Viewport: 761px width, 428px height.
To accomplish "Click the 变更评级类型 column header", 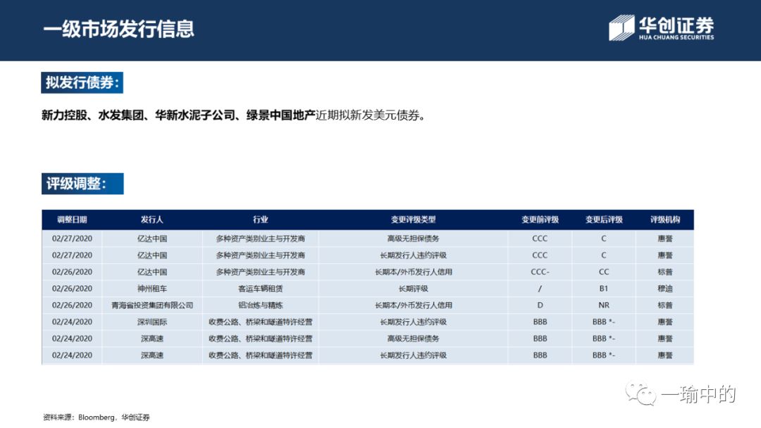I will click(413, 220).
